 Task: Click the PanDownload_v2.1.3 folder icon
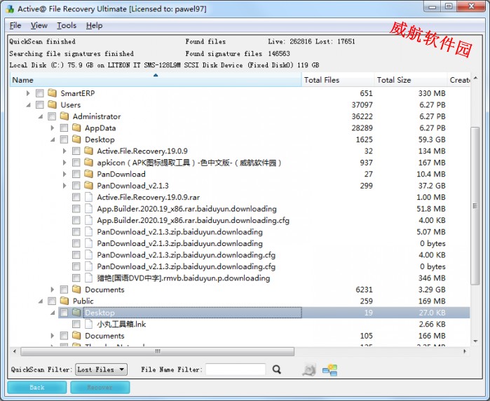pyautogui.click(x=88, y=186)
